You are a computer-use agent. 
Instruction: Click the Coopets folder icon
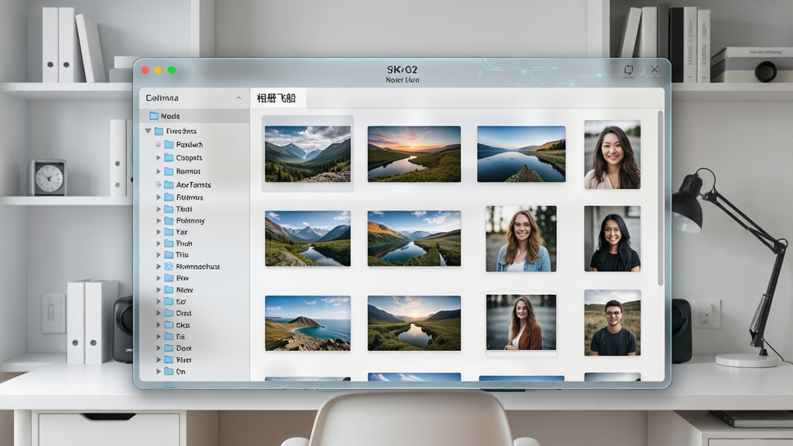tap(169, 158)
